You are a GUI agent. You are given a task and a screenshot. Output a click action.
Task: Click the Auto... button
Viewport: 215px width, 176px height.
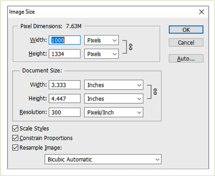point(186,58)
